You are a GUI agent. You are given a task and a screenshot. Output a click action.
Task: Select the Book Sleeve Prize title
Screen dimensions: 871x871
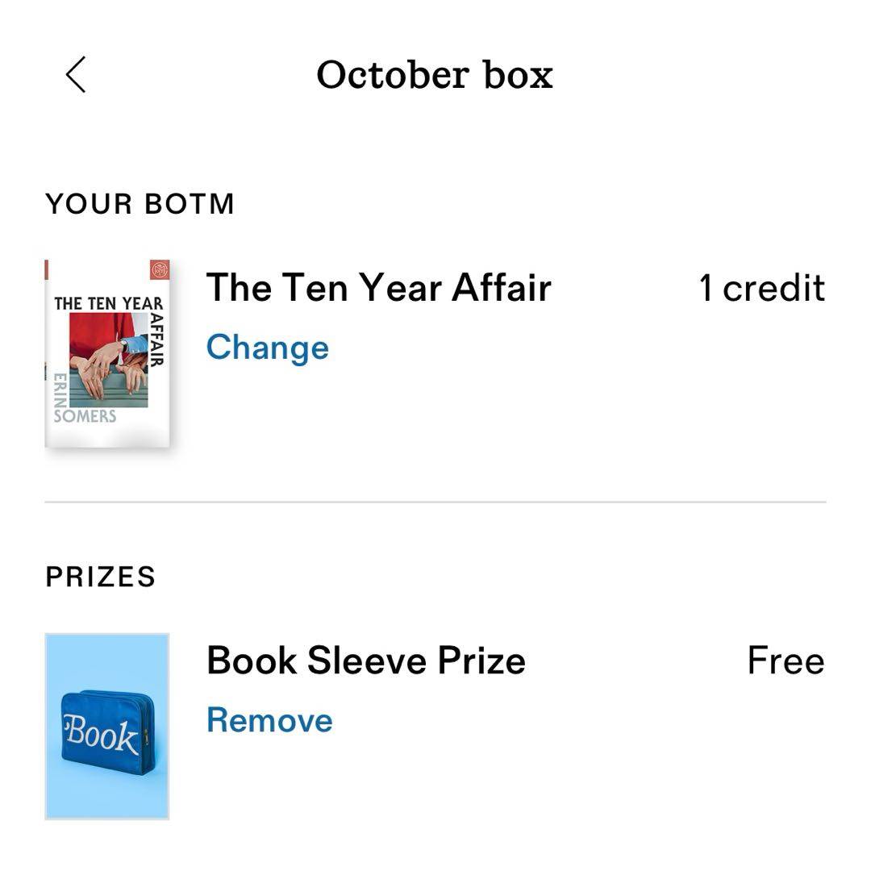[x=366, y=661]
